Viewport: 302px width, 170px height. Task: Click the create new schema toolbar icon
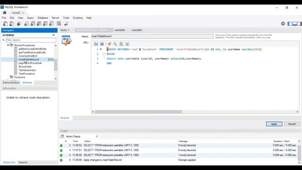(26, 24)
